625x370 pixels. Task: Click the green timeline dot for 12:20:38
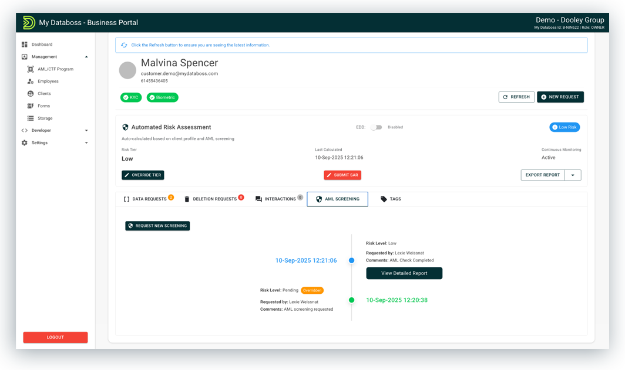point(351,300)
